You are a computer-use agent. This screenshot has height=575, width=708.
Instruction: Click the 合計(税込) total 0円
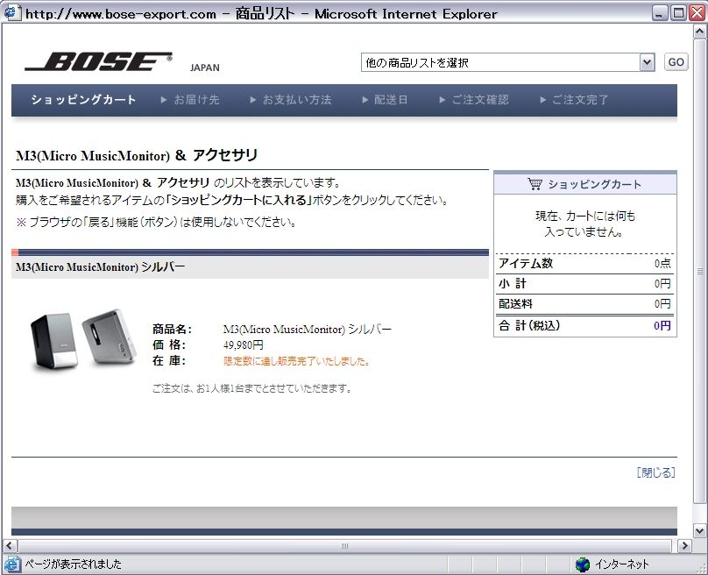[x=662, y=325]
